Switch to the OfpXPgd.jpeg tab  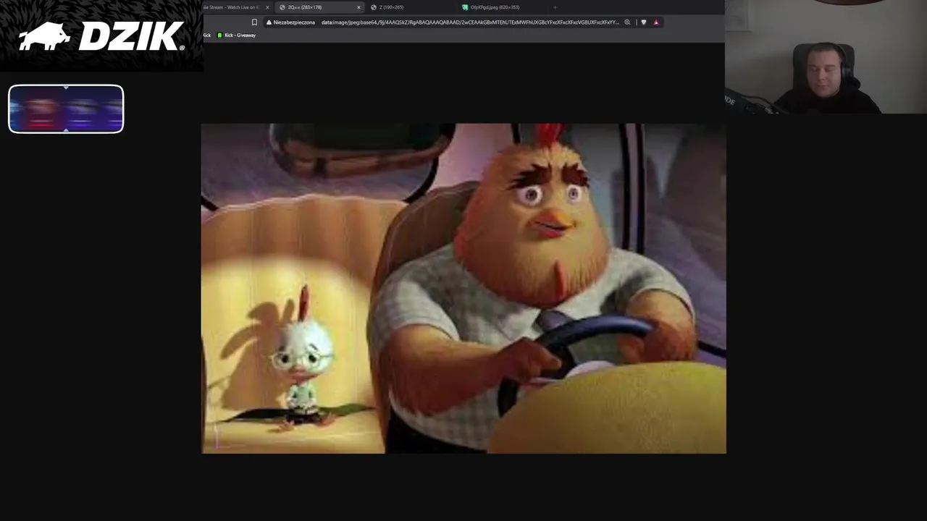501,7
